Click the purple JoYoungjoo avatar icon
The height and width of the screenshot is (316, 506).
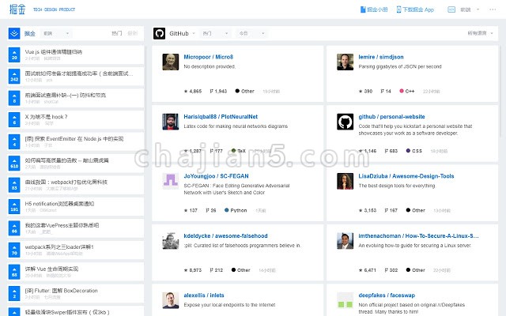coord(171,181)
